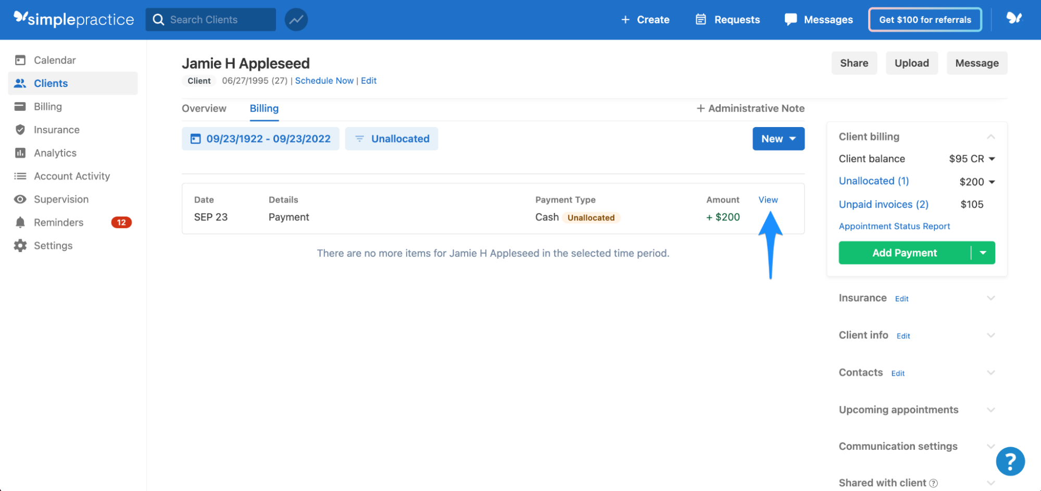
Task: Open the New dropdown menu
Action: click(778, 139)
